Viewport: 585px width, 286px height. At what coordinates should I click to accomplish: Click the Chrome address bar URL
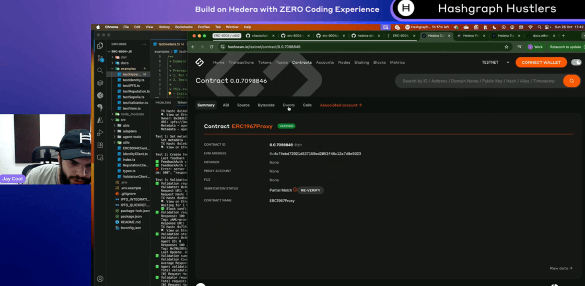point(264,47)
